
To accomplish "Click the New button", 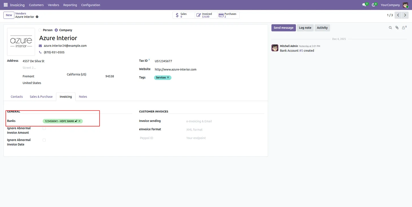I will coord(9,15).
